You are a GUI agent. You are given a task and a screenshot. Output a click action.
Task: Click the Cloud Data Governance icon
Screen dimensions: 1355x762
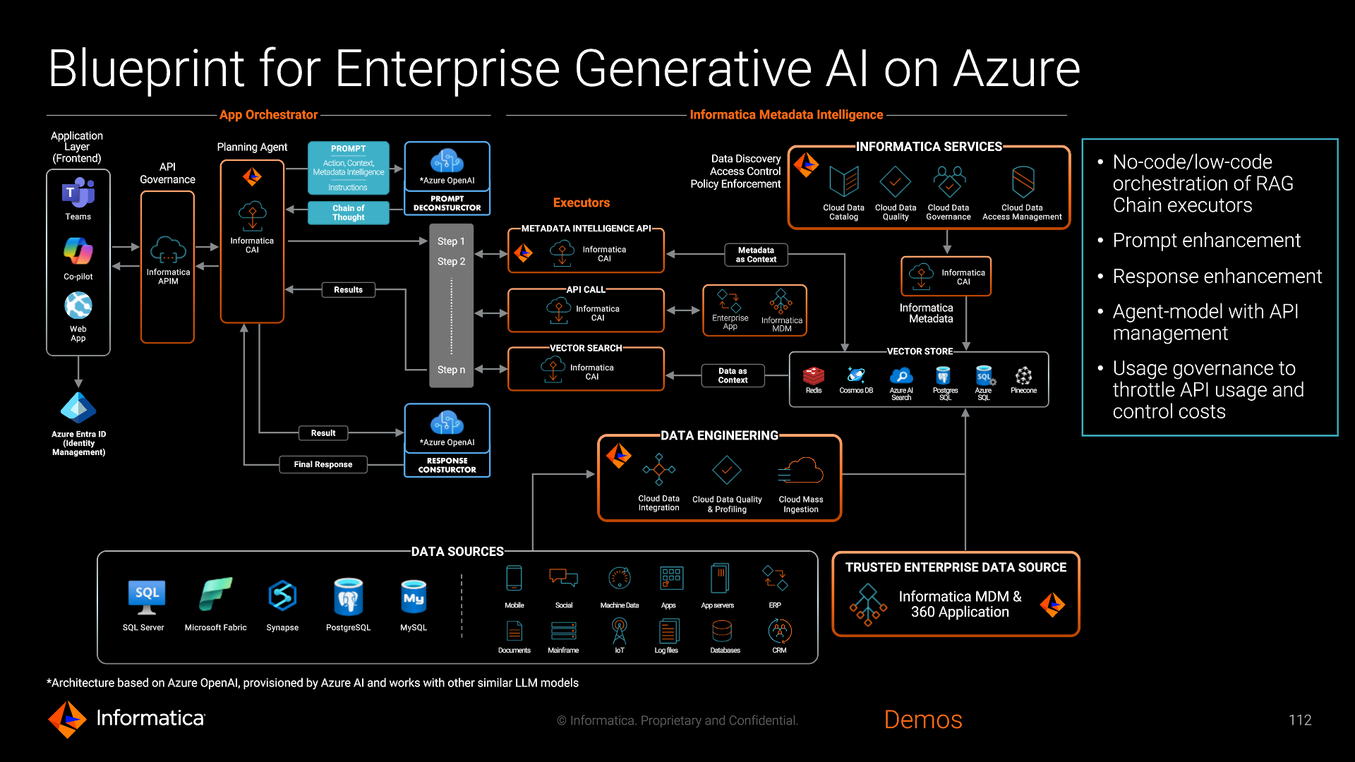(948, 181)
